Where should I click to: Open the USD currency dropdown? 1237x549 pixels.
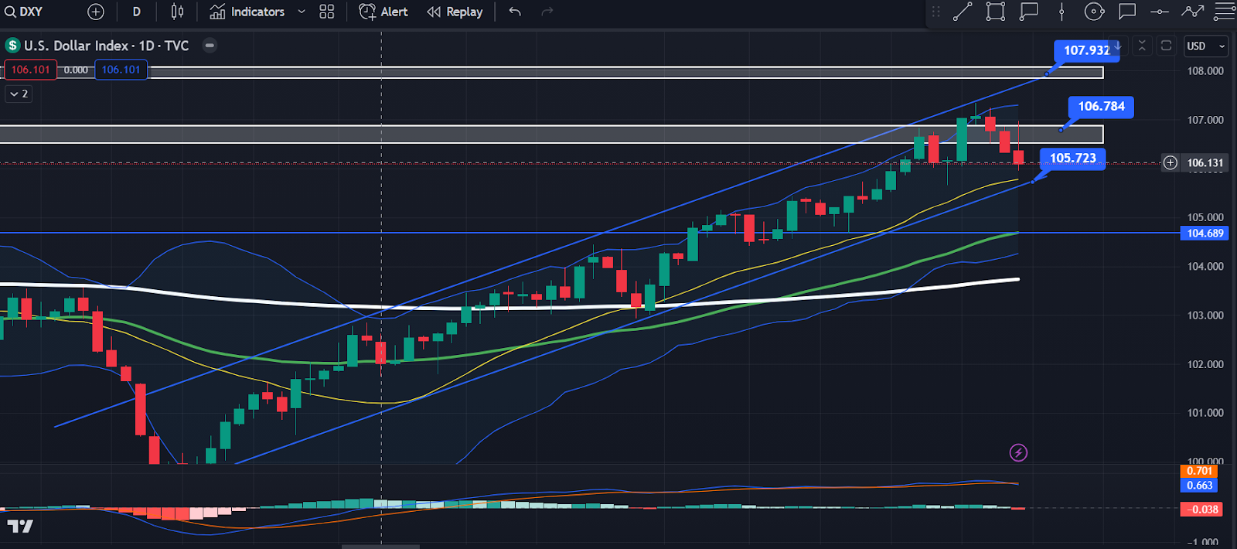(x=1205, y=46)
